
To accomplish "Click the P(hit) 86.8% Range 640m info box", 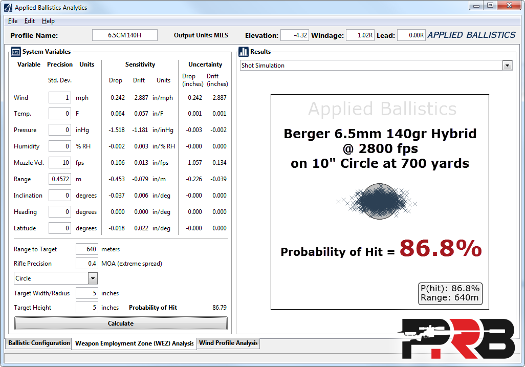I will click(x=450, y=293).
